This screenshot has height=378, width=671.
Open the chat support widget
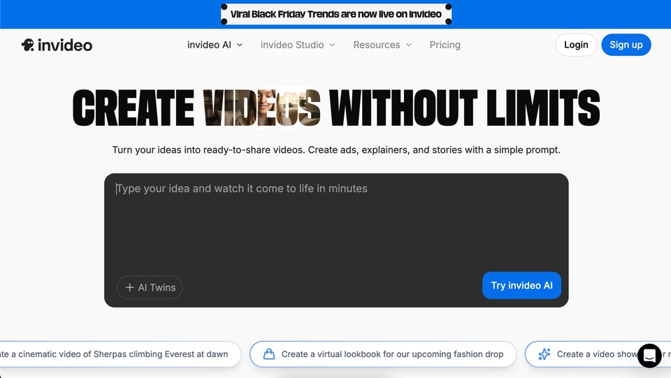(x=649, y=355)
